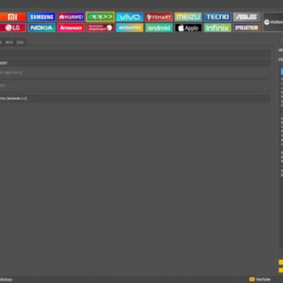Select the Xiaomi Mi brand logo
Screen dimensions: 283x283
[x=13, y=17]
